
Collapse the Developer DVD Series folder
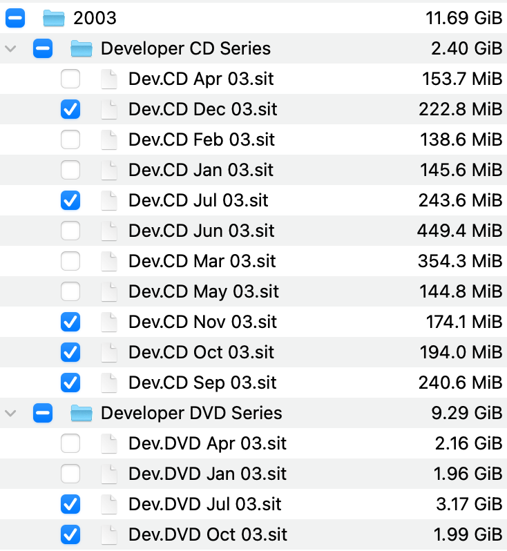point(10,413)
